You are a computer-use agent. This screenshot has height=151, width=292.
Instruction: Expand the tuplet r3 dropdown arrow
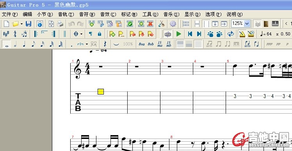click(87, 44)
